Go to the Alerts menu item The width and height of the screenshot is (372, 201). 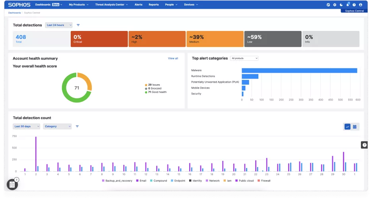coord(138,5)
